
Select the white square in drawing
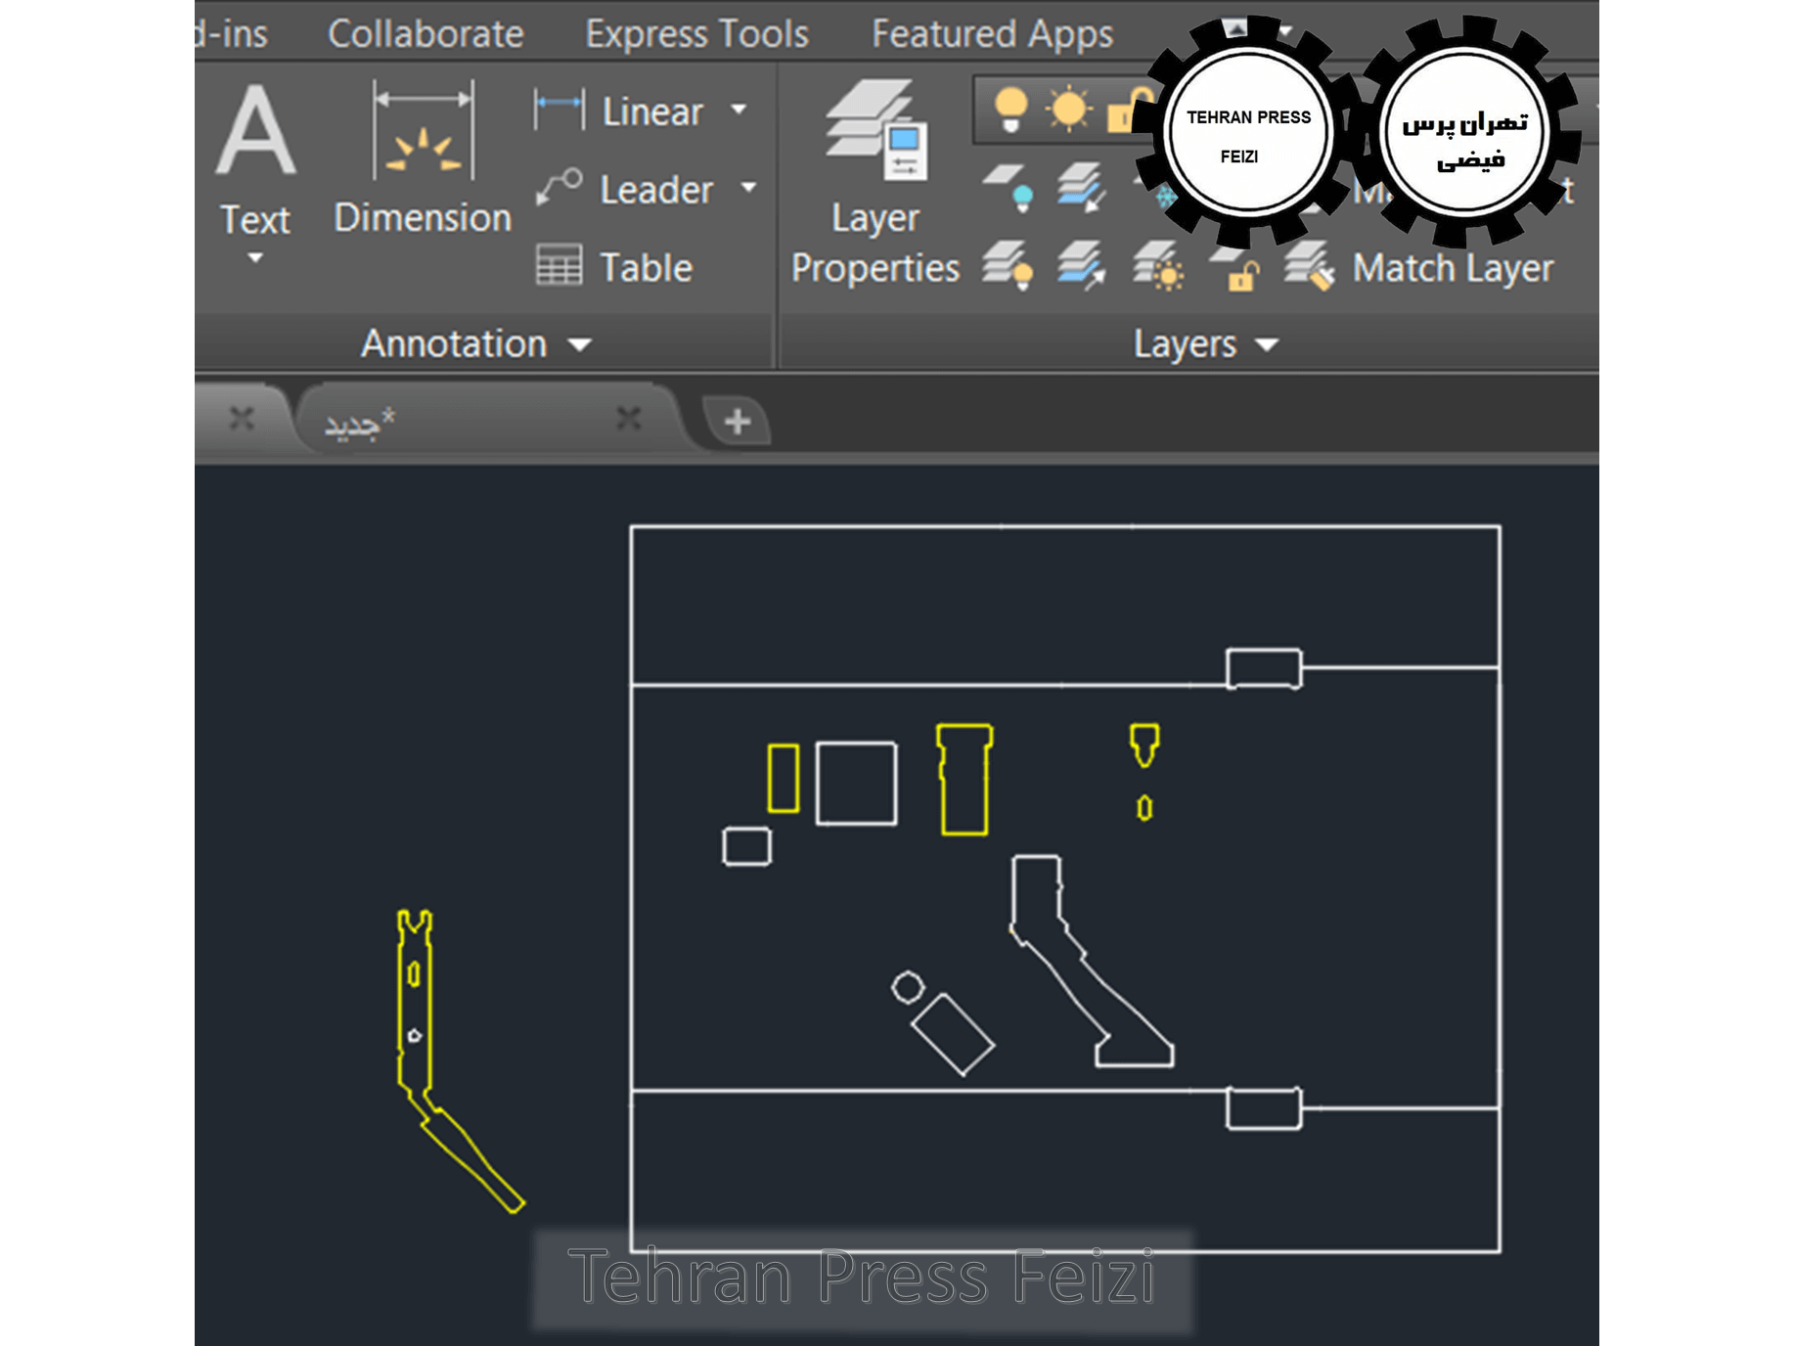[x=857, y=783]
